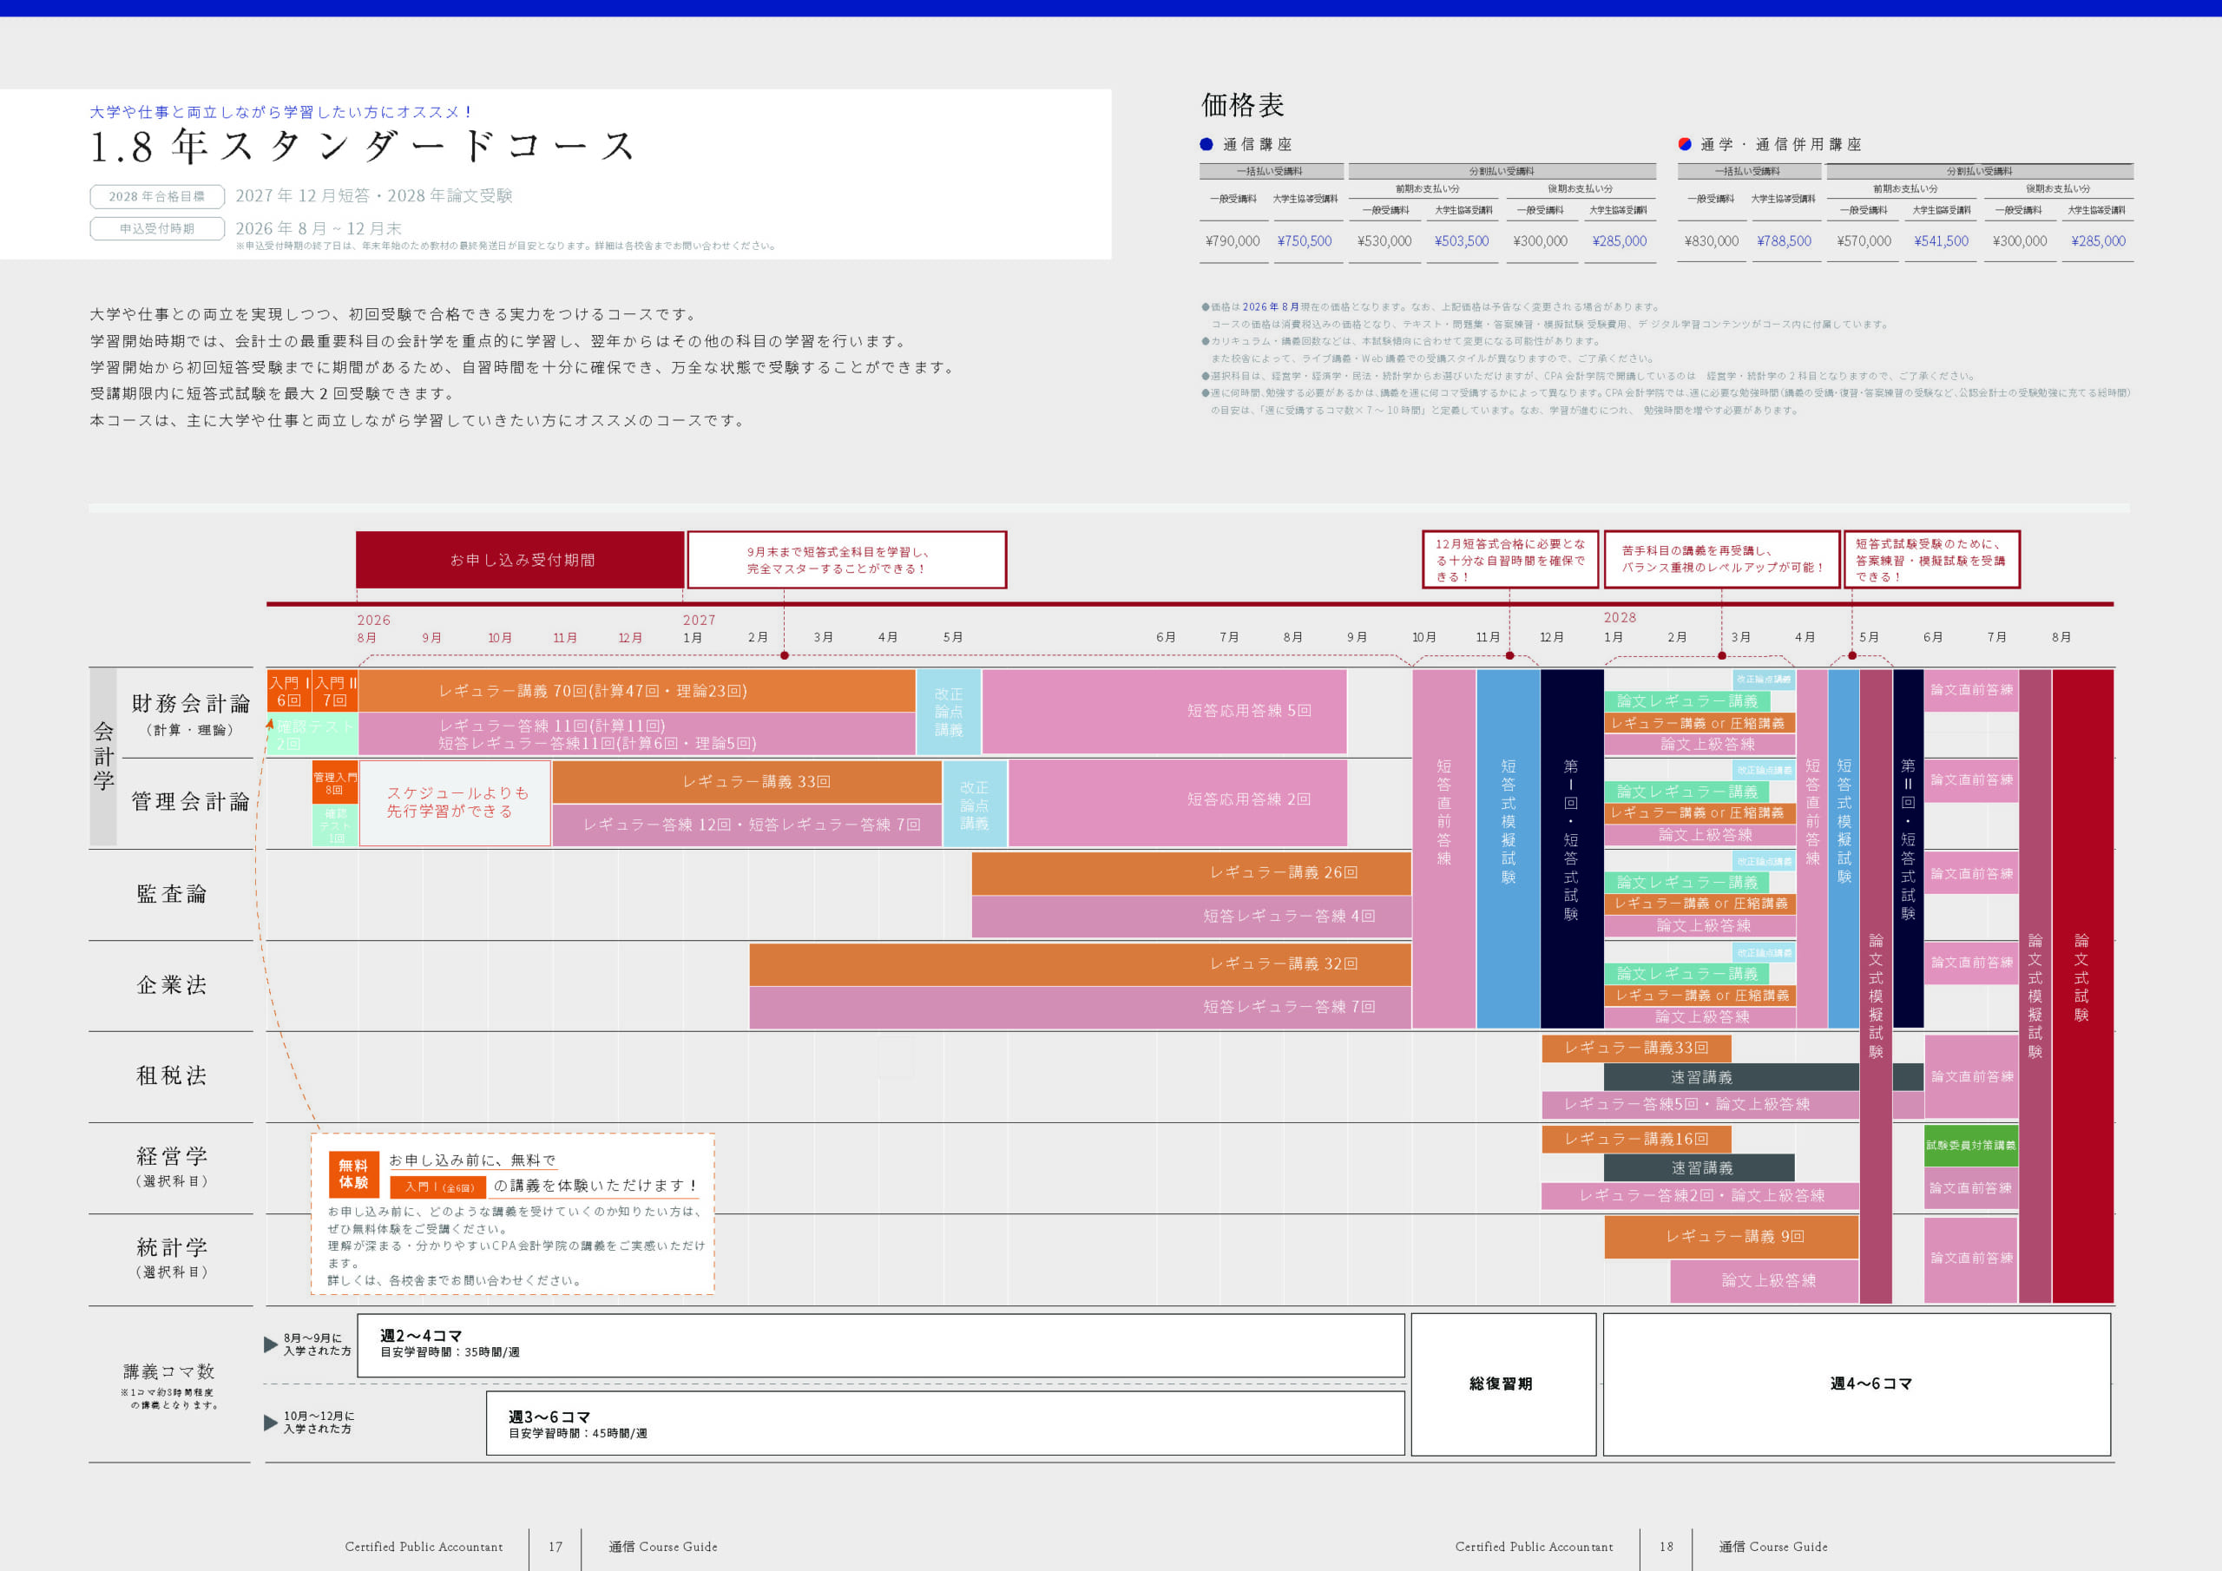Click the 速習講義 bar in 経営学 row
This screenshot has height=1571, width=2222.
1699,1168
